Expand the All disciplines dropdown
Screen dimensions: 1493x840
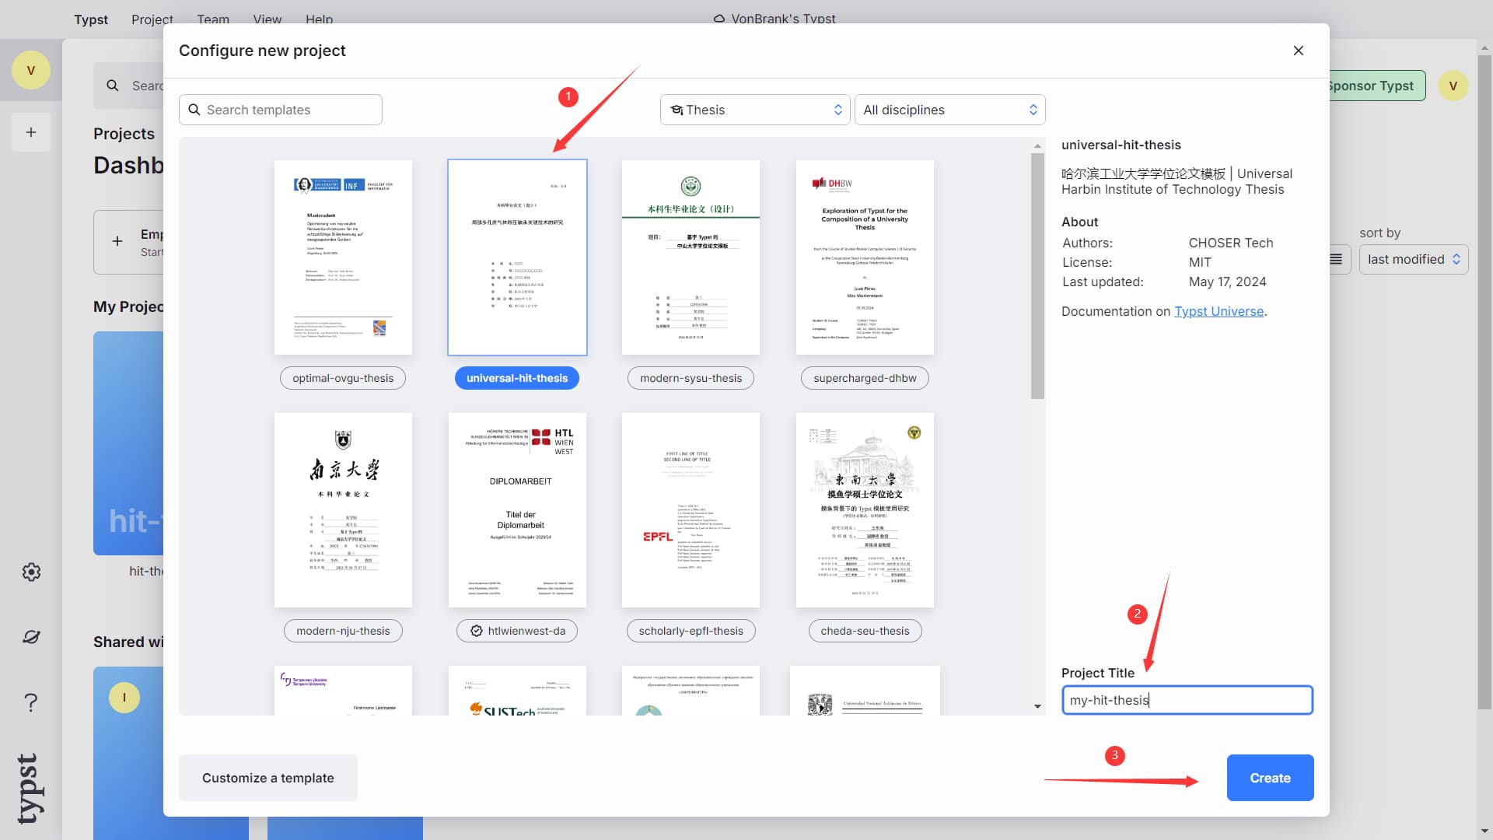pyautogui.click(x=949, y=110)
